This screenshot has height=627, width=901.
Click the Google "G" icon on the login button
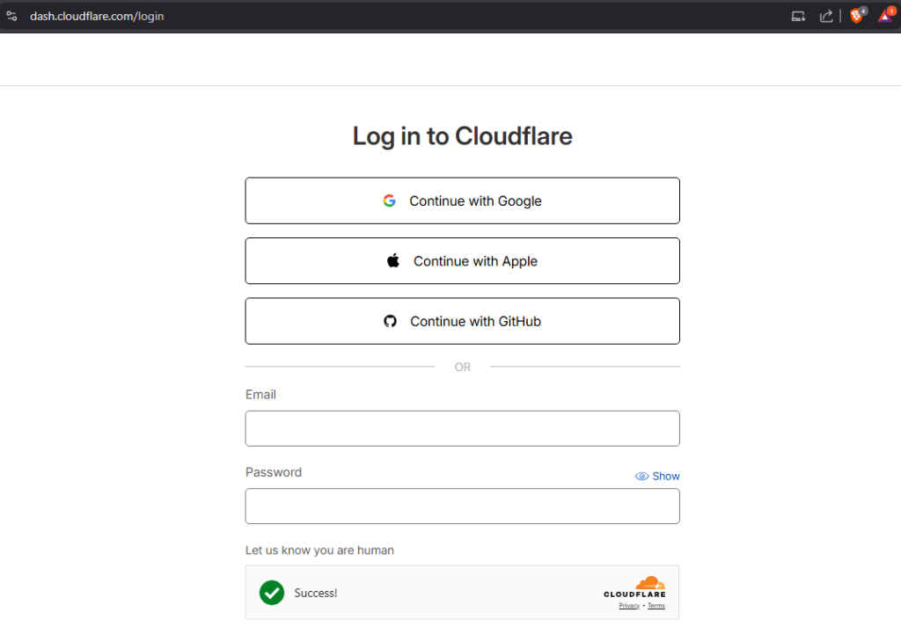390,200
